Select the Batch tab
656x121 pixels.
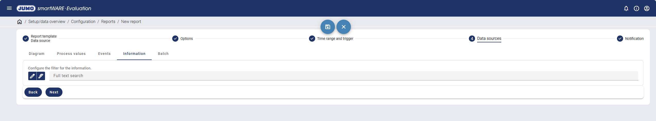(x=163, y=54)
